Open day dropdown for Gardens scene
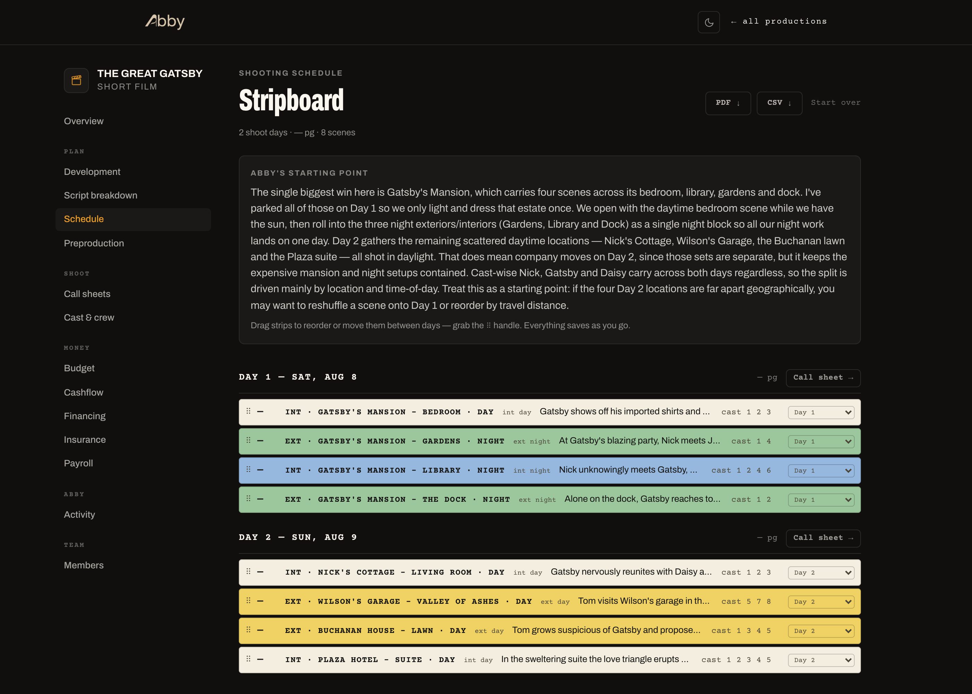 [x=821, y=441]
